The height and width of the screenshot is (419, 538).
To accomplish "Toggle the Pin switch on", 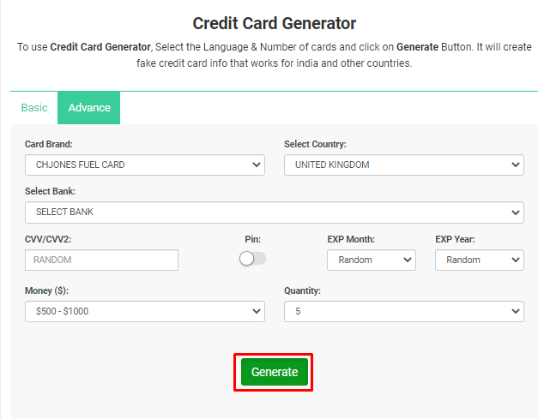I will pos(252,259).
